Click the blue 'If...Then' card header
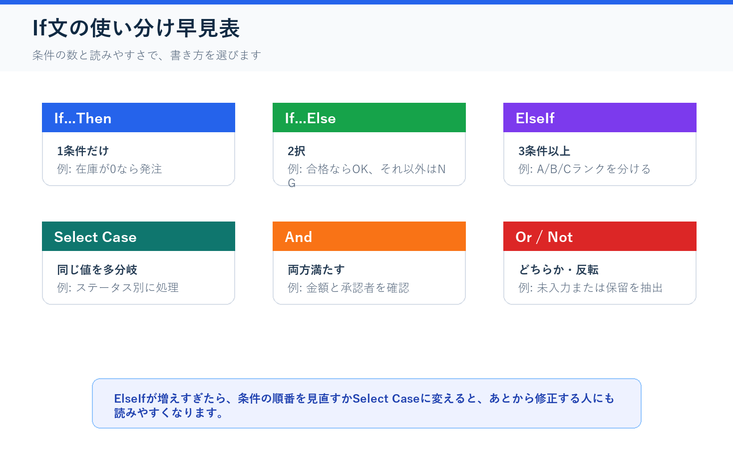The height and width of the screenshot is (469, 733). [138, 118]
